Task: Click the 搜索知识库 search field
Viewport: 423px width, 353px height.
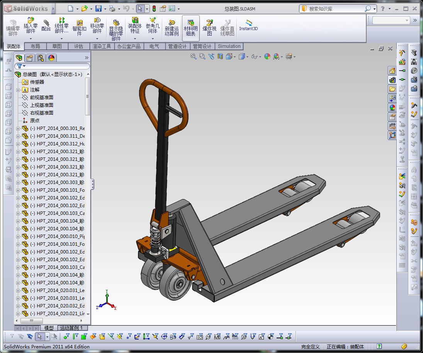Action: (x=335, y=9)
